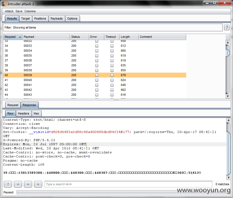Select the Raw view tab
The height and width of the screenshot is (198, 233).
click(x=10, y=113)
